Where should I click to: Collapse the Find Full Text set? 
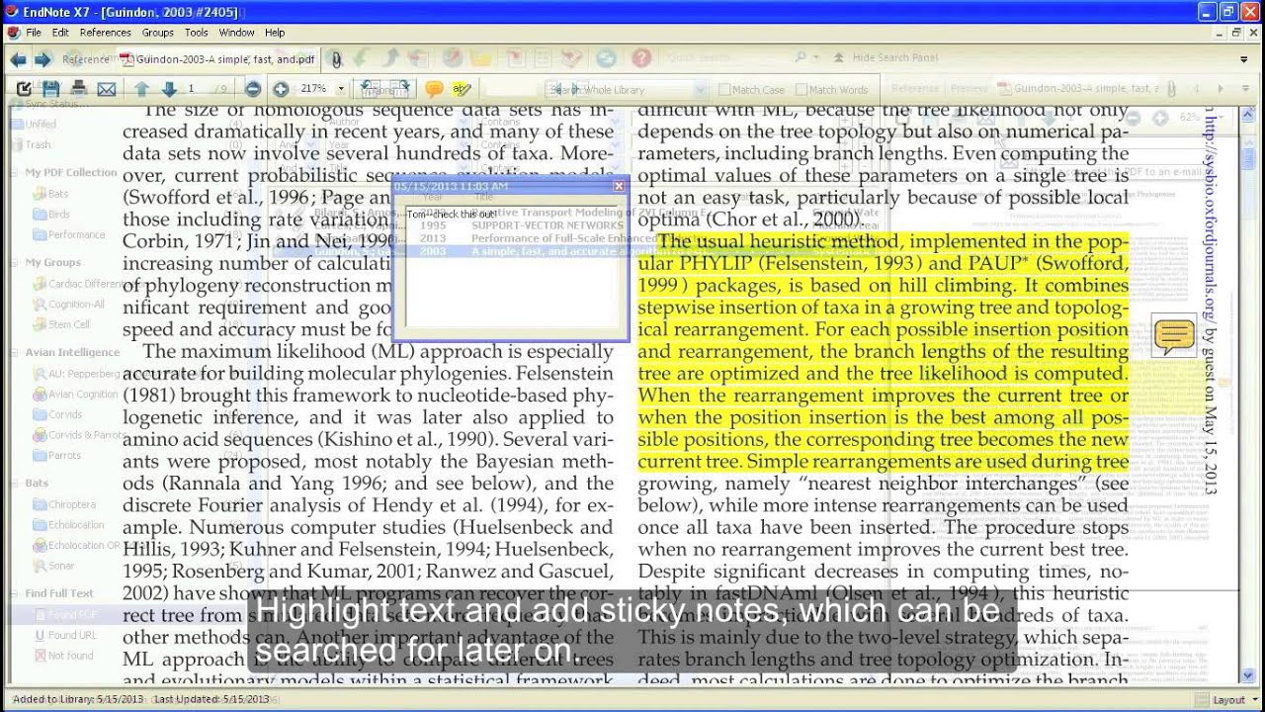16,594
